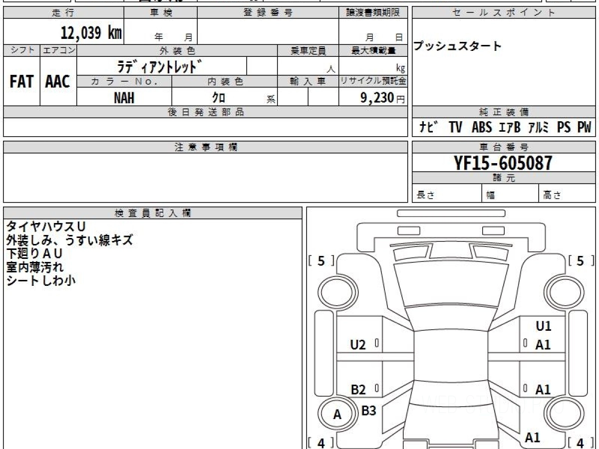Select the color code NAH

(124, 98)
